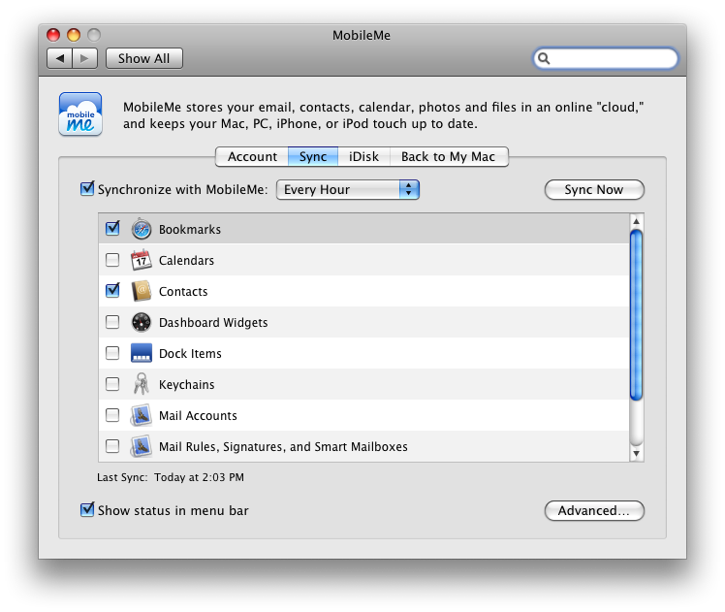
Task: Uncheck the Contacts sync checkbox
Action: tap(112, 290)
